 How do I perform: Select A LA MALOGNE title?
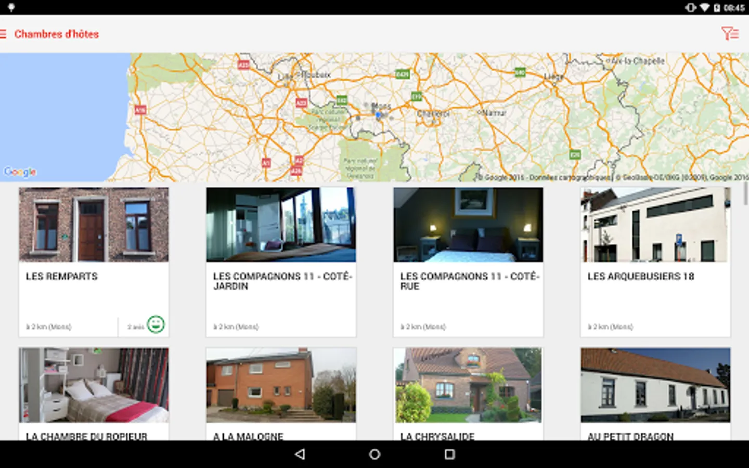[249, 436]
